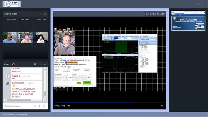Click the 'Ariana N' name in chat
Viewport: 208px width, 117px height.
pyautogui.click(x=16, y=76)
